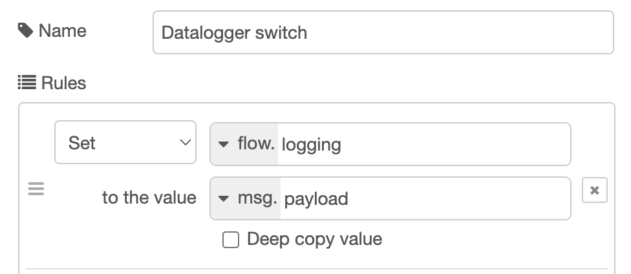Viewport: 631px width, 274px height.
Task: Enable the Deep copy value checkbox
Action: click(x=230, y=240)
